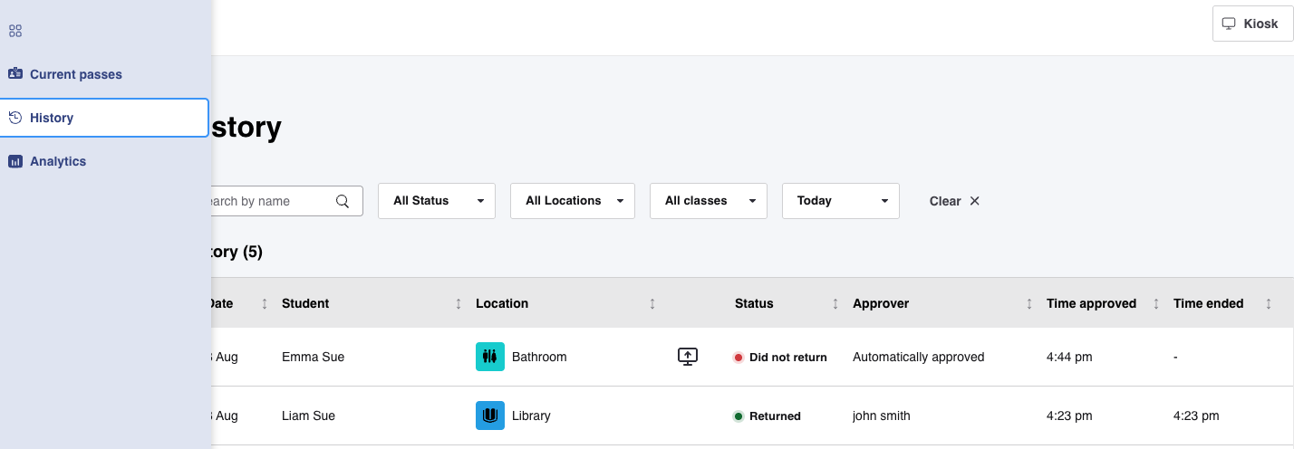
Task: Click the Approver column header text
Action: point(881,303)
